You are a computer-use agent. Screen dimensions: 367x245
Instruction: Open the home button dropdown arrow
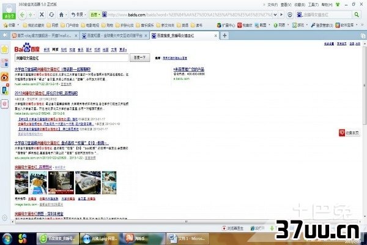(x=66, y=15)
